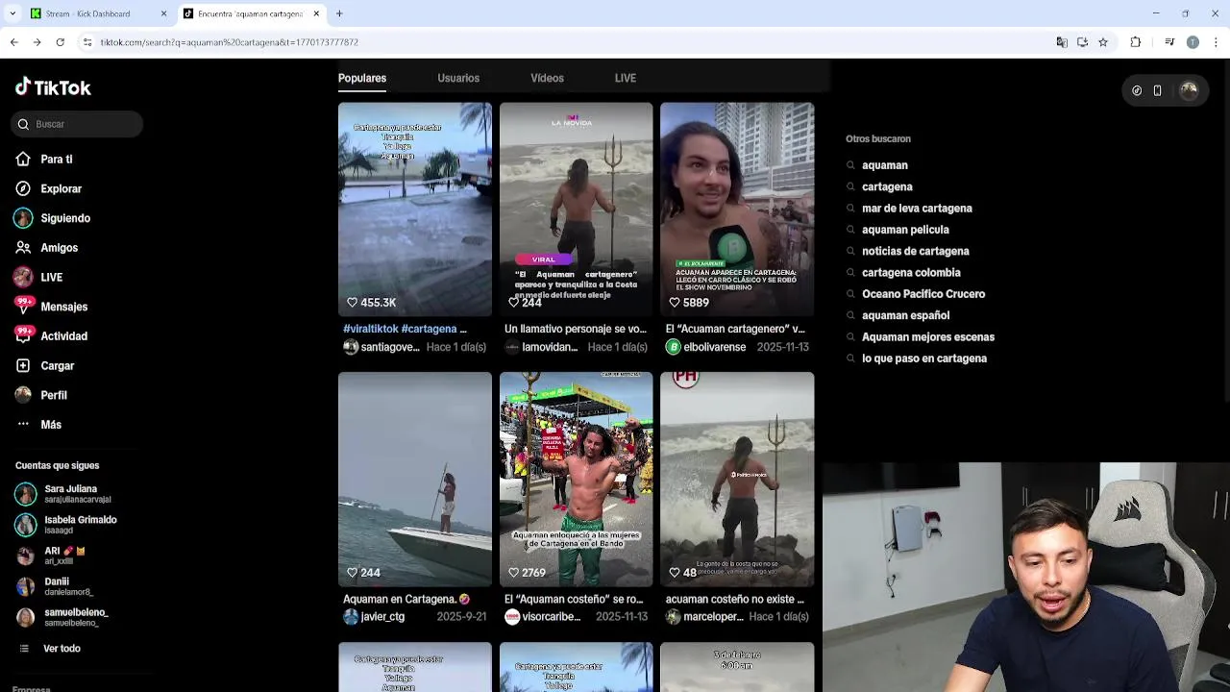1230x692 pixels.
Task: Search suggestion lo que paso en cartagena
Action: pos(924,358)
